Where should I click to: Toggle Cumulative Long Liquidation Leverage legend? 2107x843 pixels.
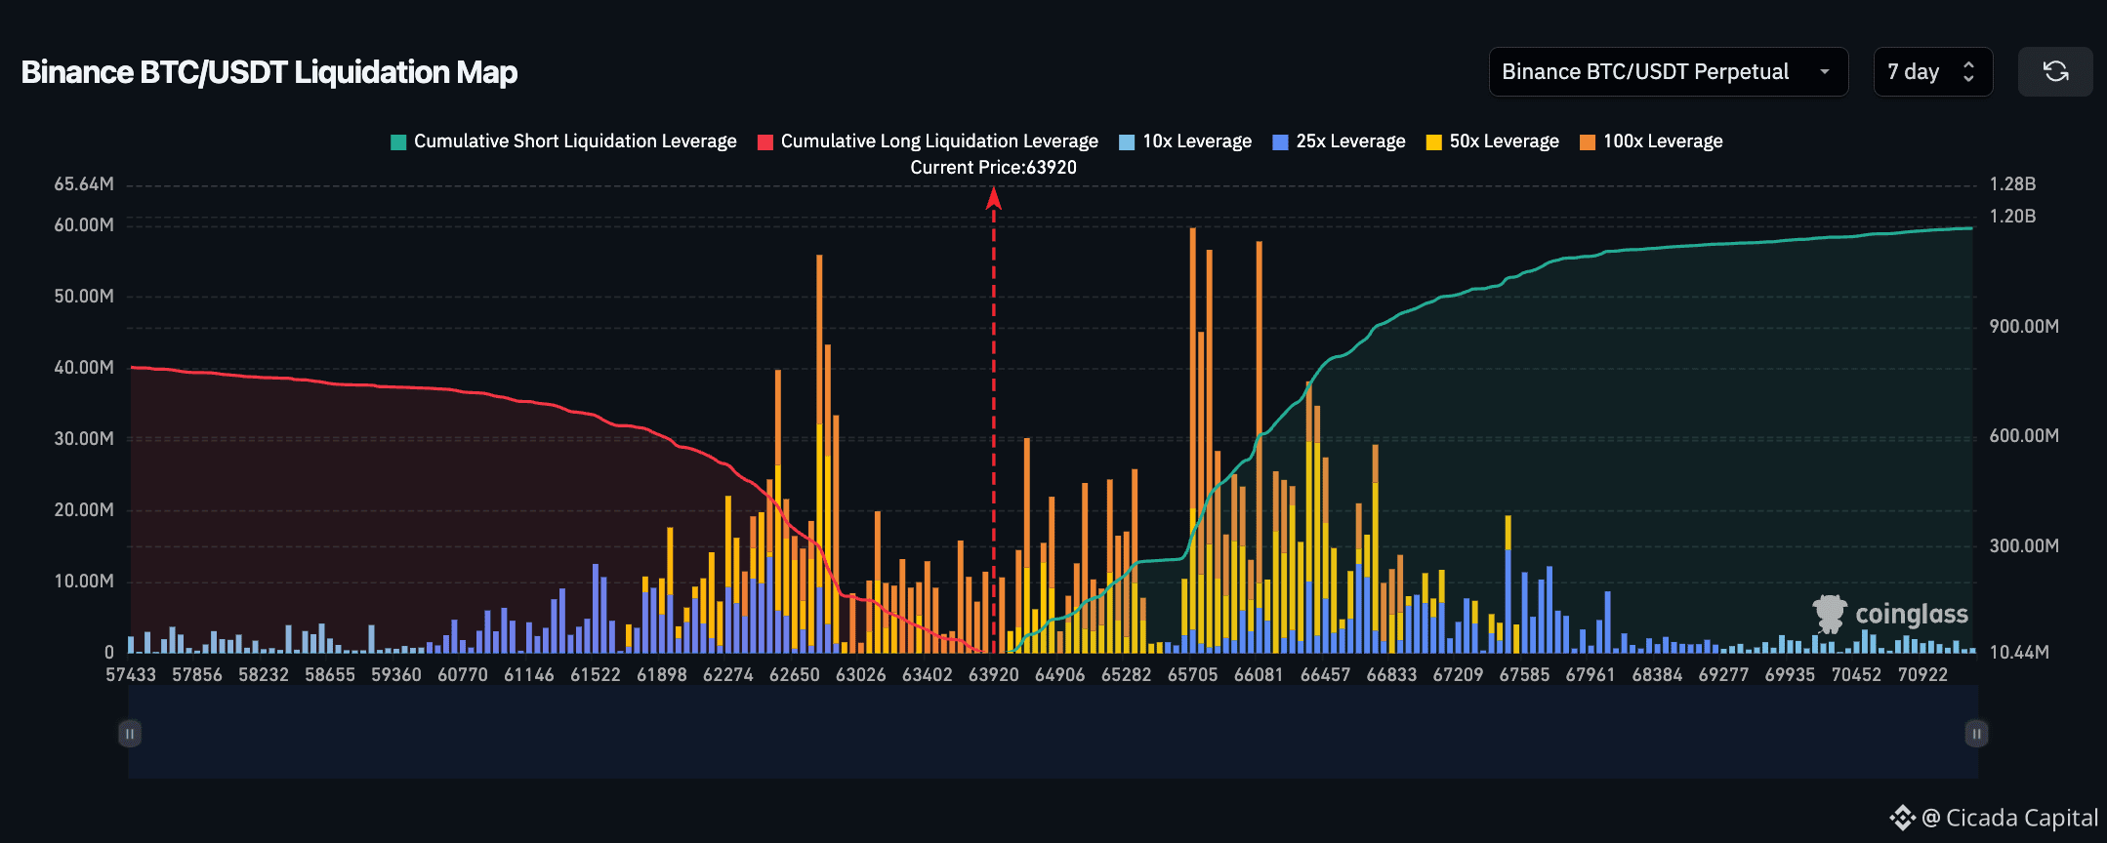928,141
